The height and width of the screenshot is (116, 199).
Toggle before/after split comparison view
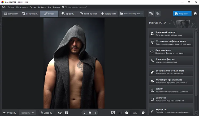(x=66, y=113)
